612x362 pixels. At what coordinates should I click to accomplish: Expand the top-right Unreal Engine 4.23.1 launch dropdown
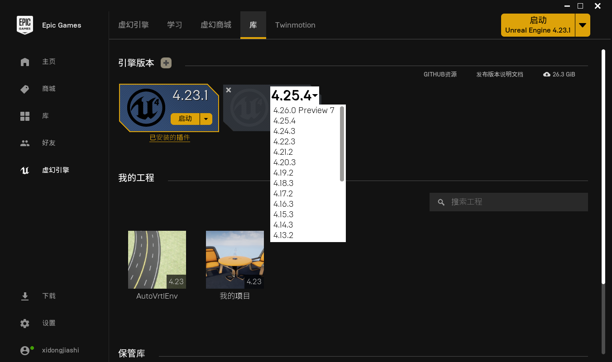(x=583, y=25)
